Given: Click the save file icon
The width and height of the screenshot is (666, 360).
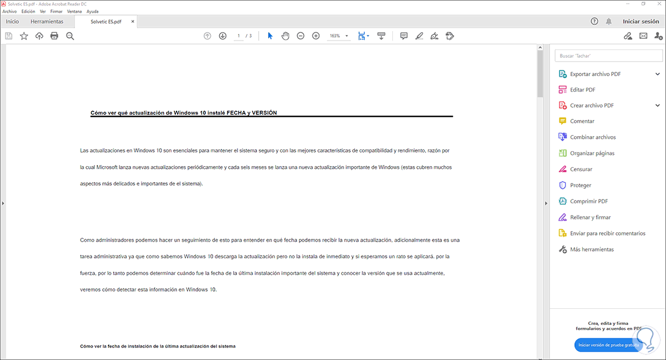Looking at the screenshot, I should pos(9,36).
